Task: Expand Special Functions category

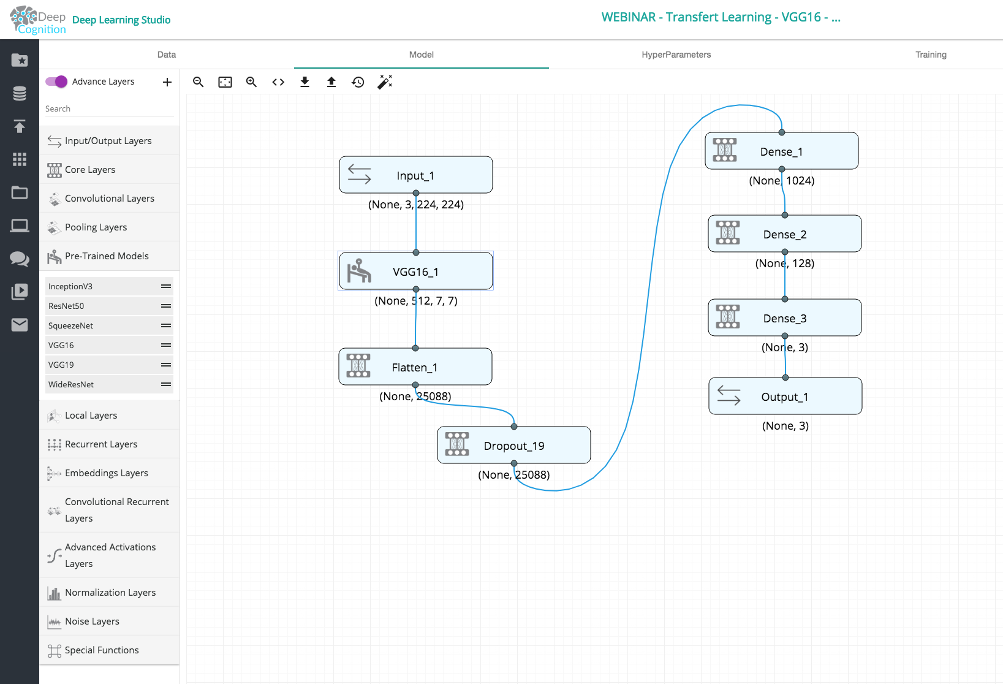Action: pyautogui.click(x=110, y=650)
